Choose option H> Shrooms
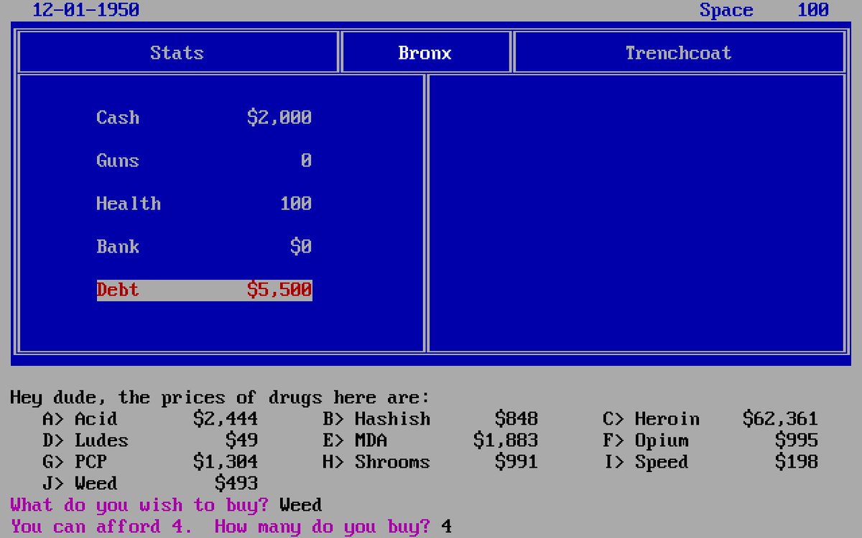Screen dimensions: 862x538 376,462
